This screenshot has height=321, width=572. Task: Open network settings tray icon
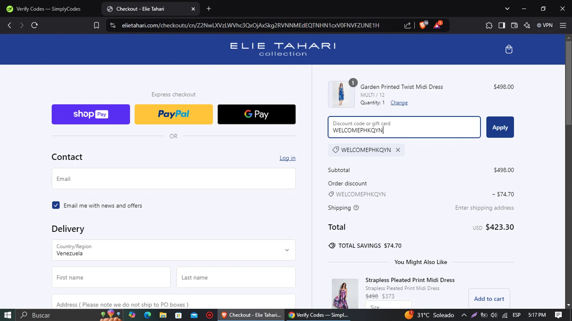(505, 315)
